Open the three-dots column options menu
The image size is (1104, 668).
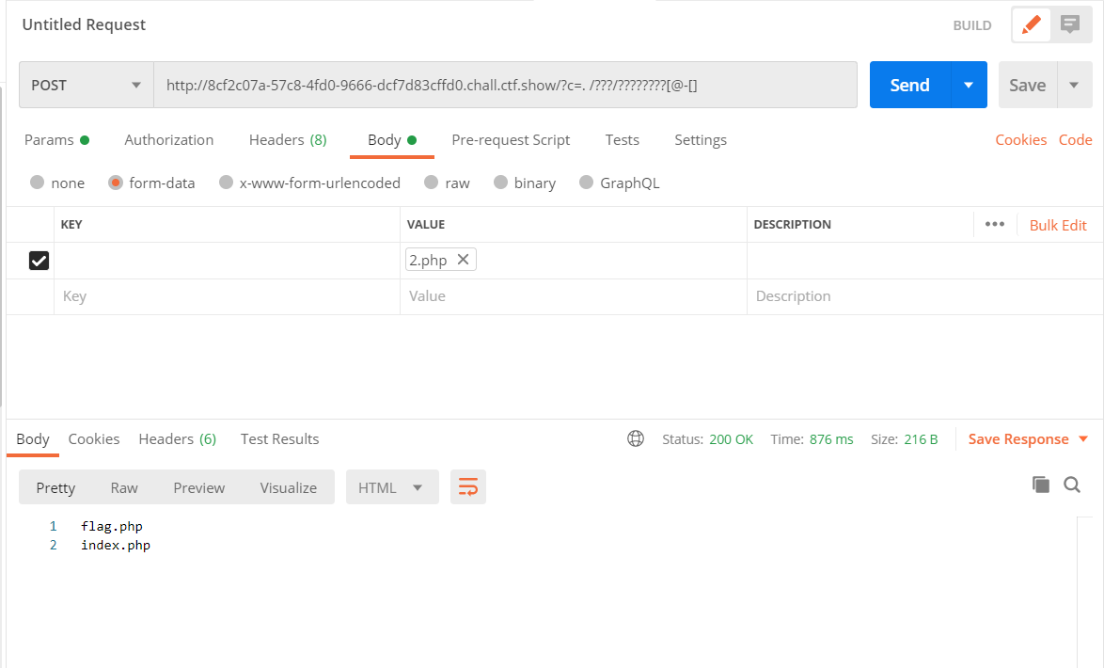point(994,224)
